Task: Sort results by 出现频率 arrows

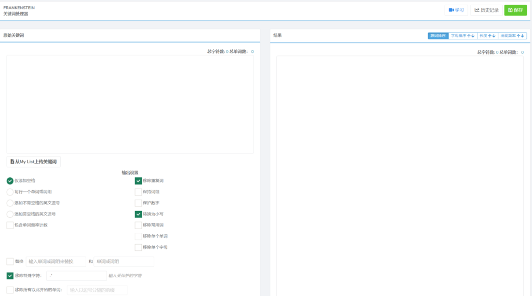Action: 512,36
